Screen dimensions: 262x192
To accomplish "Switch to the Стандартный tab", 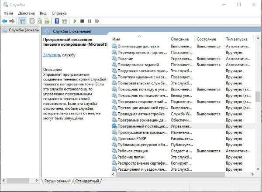I will (87, 181).
